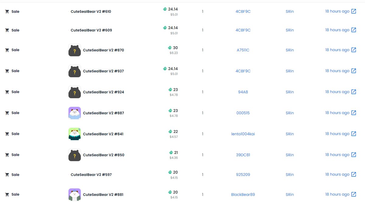
Task: View seller A7511C profile
Action: click(x=243, y=50)
